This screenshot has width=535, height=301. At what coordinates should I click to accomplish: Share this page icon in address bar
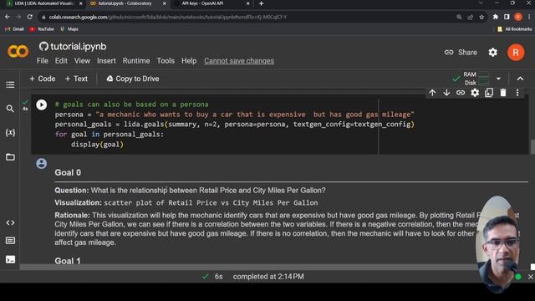470,17
